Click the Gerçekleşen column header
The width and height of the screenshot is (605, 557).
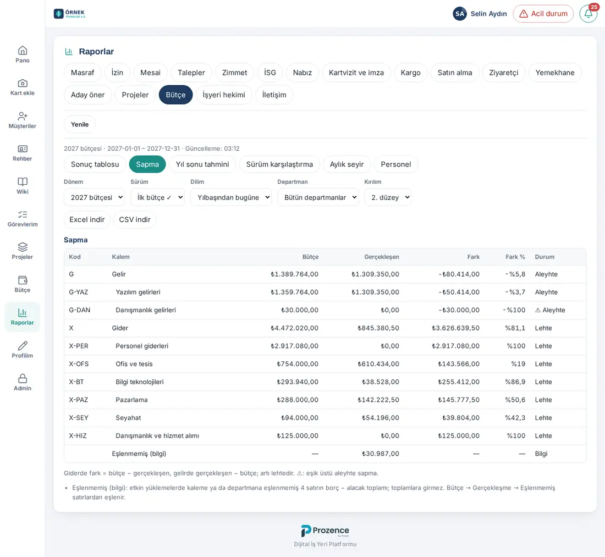click(382, 257)
